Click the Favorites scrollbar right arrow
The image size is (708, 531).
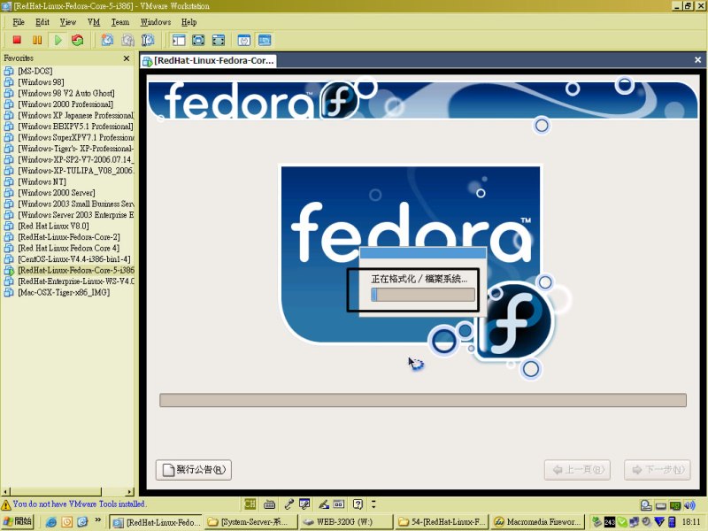pos(130,491)
